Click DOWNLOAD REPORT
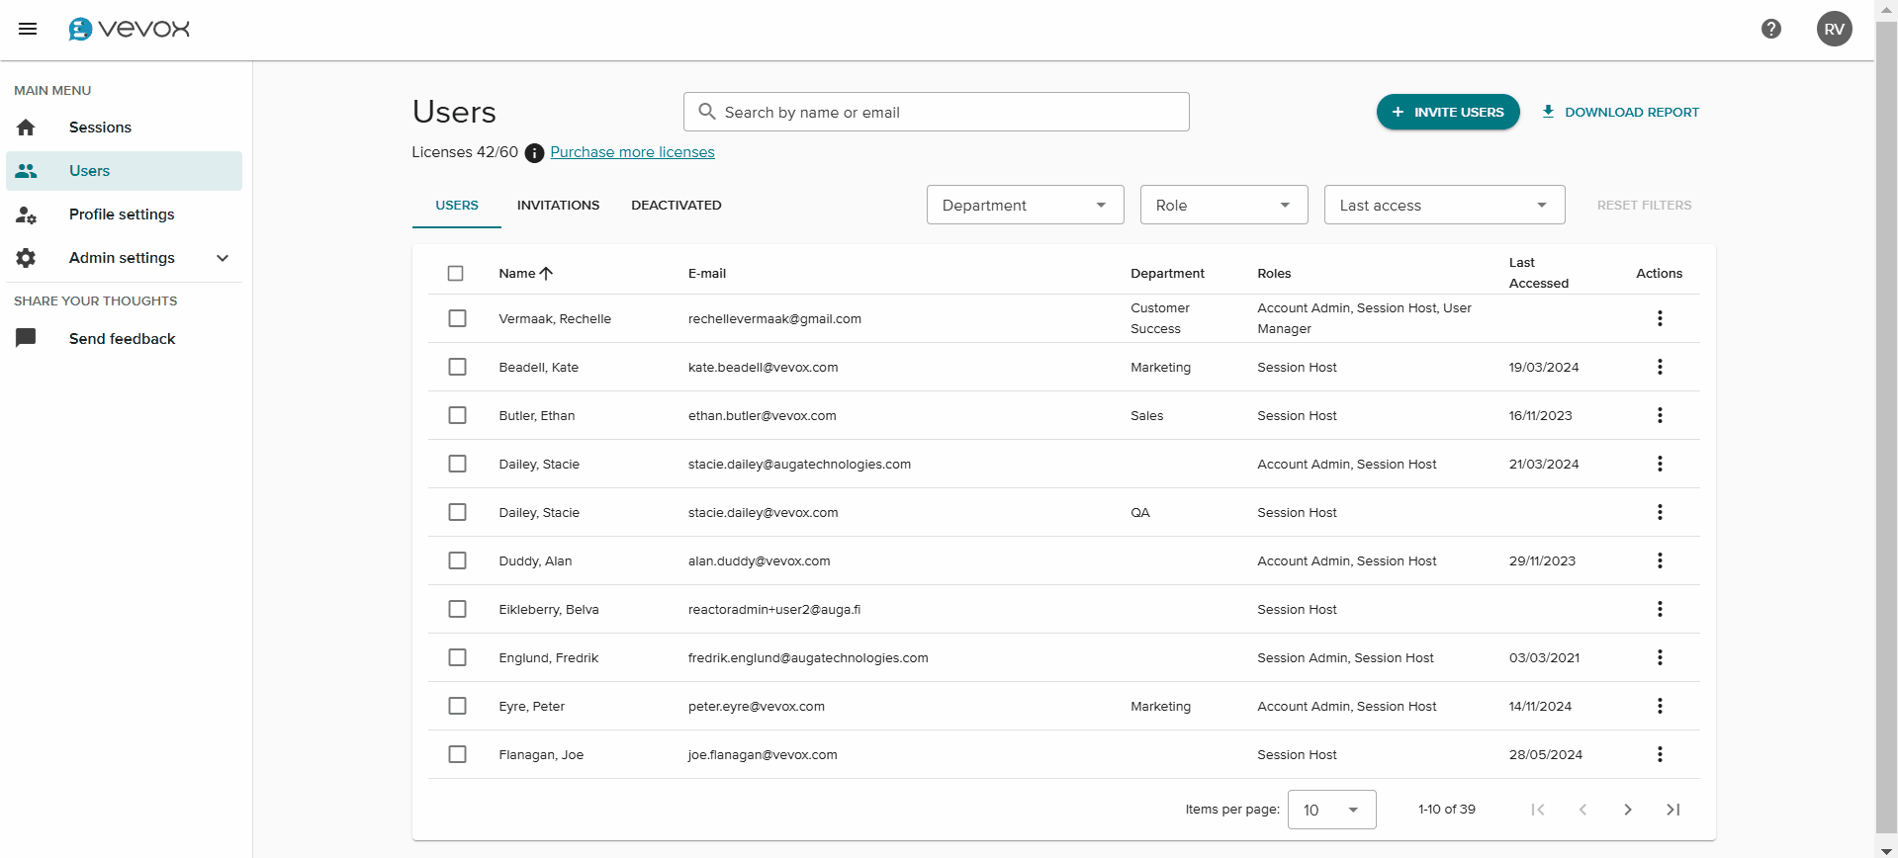Image resolution: width=1898 pixels, height=858 pixels. [1620, 112]
